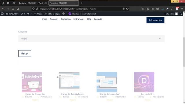Click Habilitar el Constructor visual
The height and width of the screenshot is (104, 185).
click(x=82, y=14)
